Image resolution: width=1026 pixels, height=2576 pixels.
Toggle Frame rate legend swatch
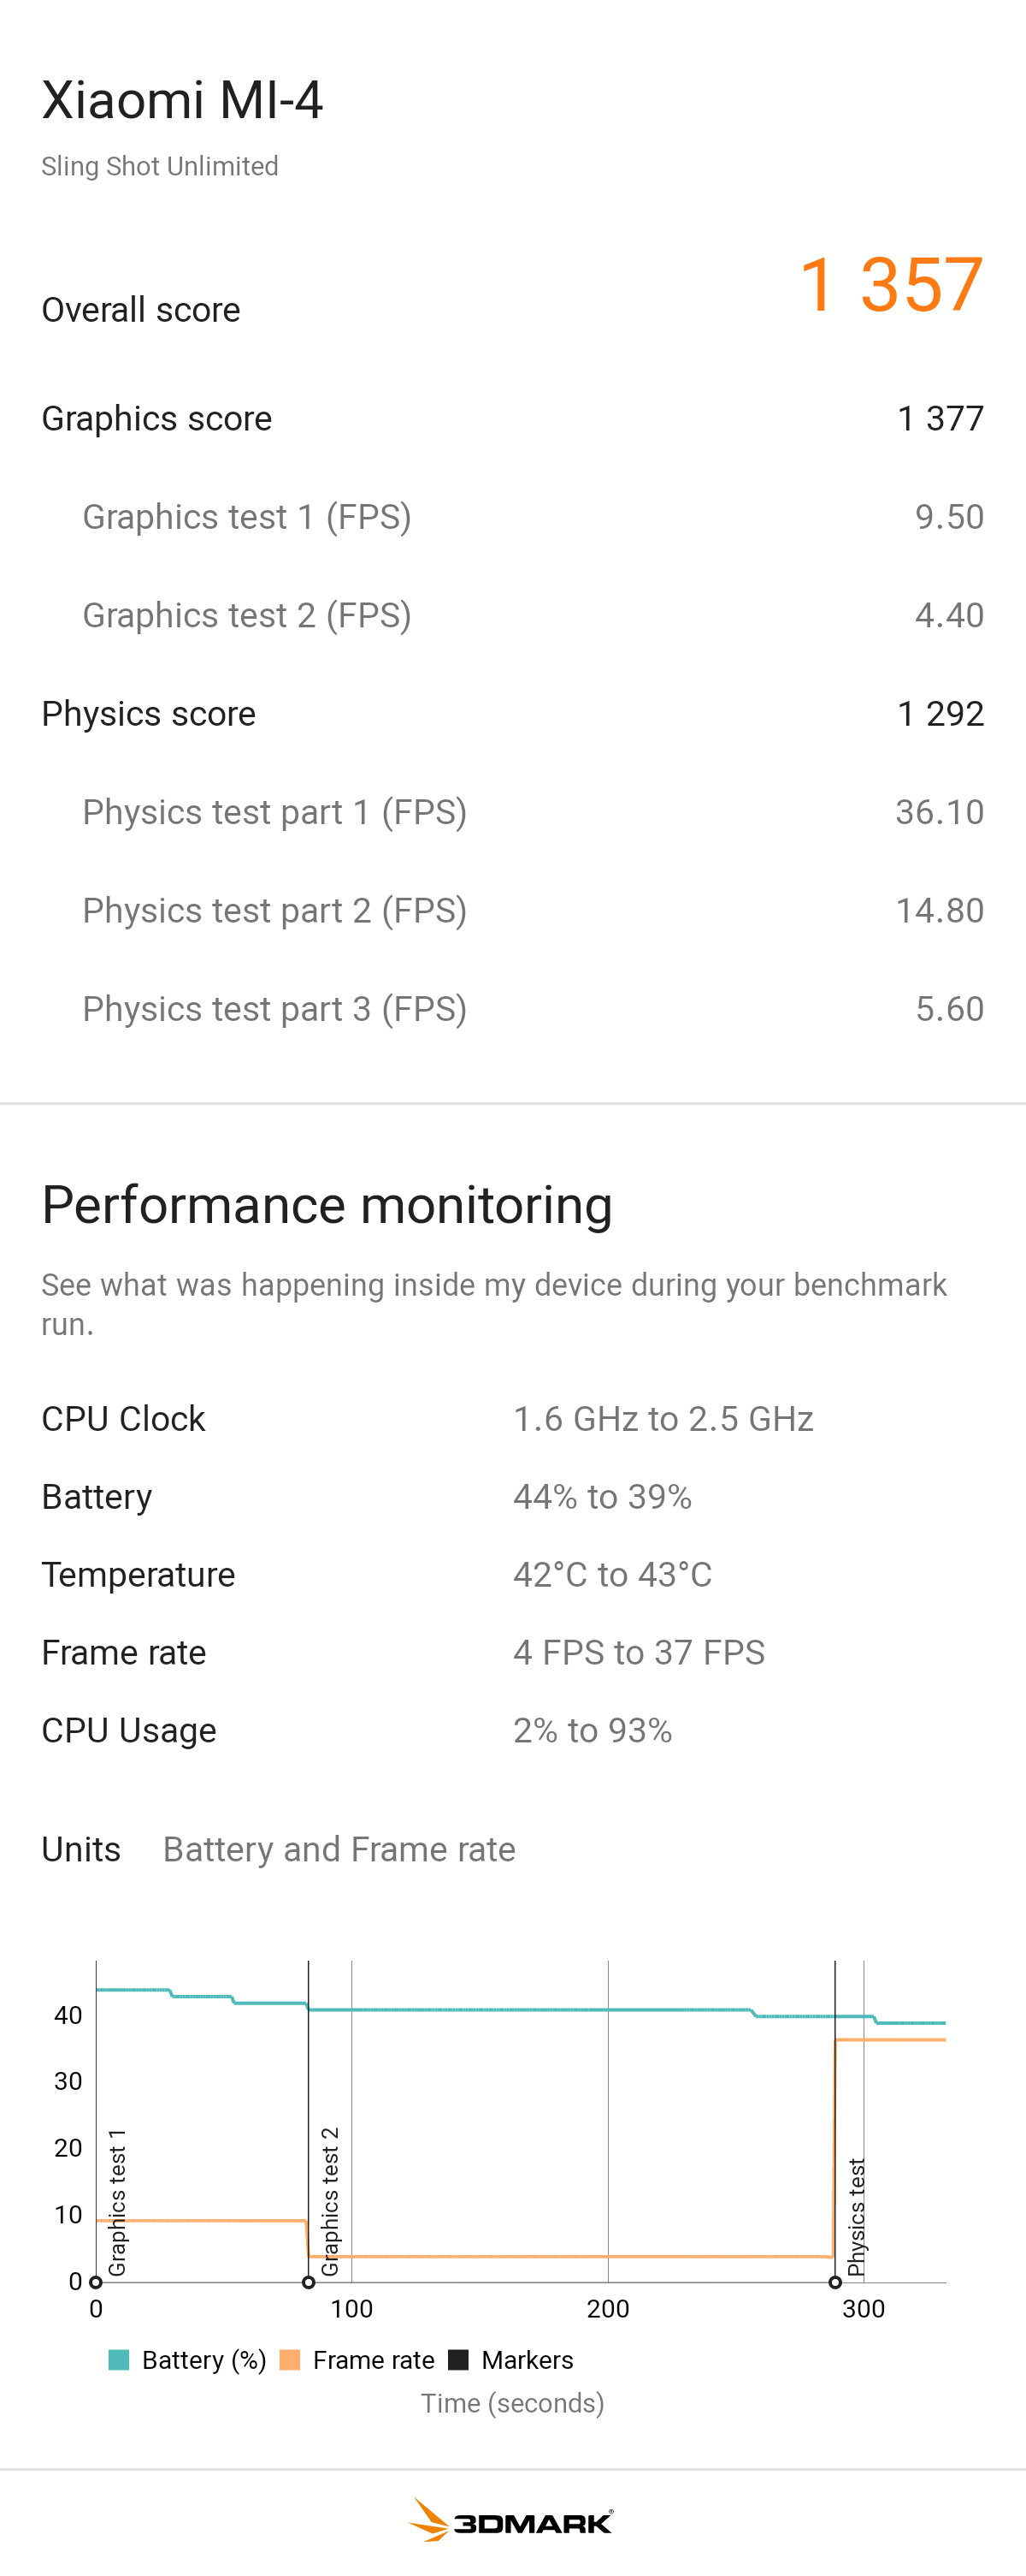(290, 2360)
